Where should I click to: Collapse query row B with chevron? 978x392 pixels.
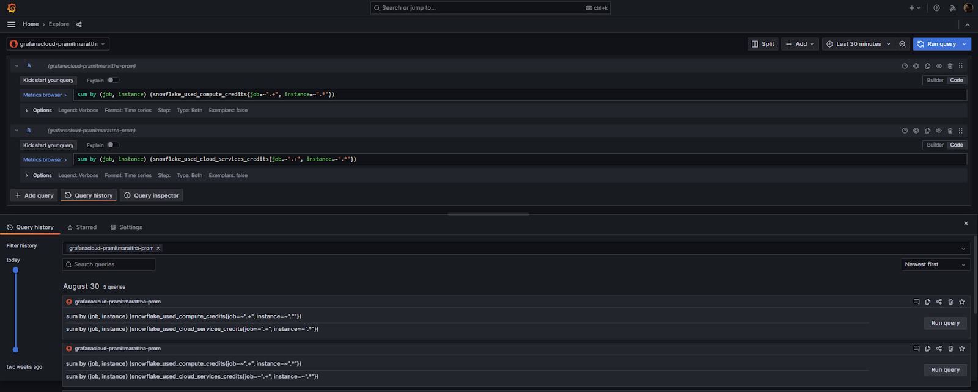[17, 131]
